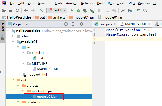The height and width of the screenshot is (106, 162).
Task: Click the Profiler run icon
Action: click(92, 11)
